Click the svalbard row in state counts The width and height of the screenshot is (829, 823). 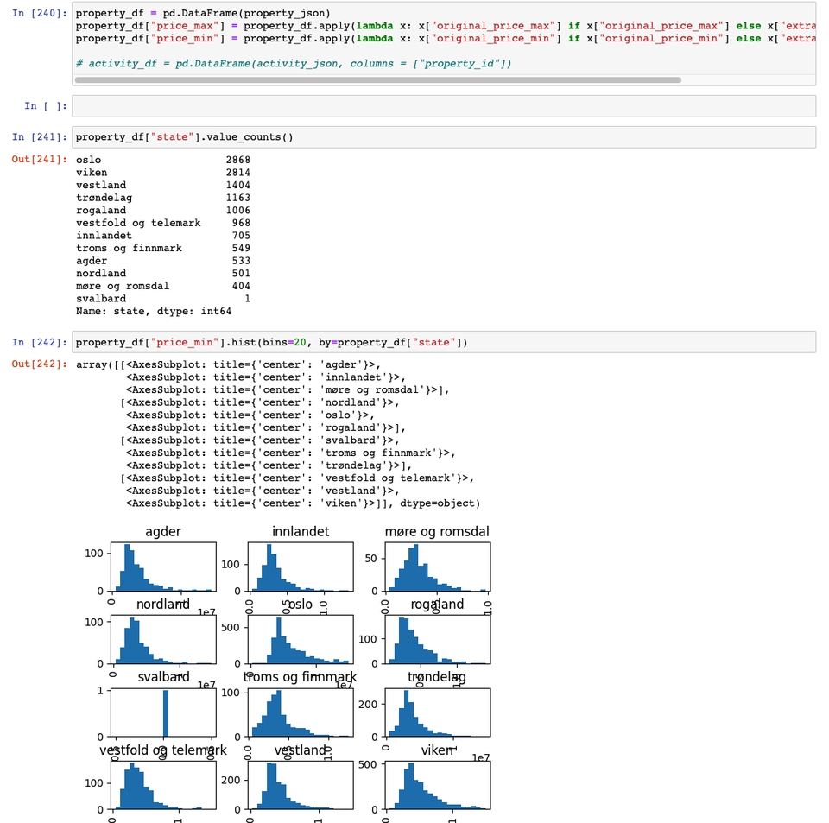pyautogui.click(x=155, y=298)
